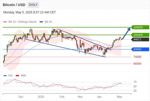Click the 'MA 50' legend label
Screen dimensions: 150x101
click(x=48, y=22)
